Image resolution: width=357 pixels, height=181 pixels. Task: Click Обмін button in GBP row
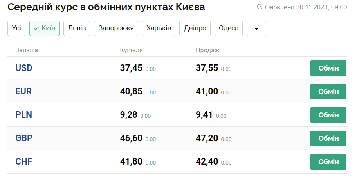coord(328,138)
